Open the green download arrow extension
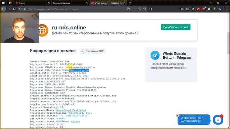The image size is (230, 129). [215, 9]
